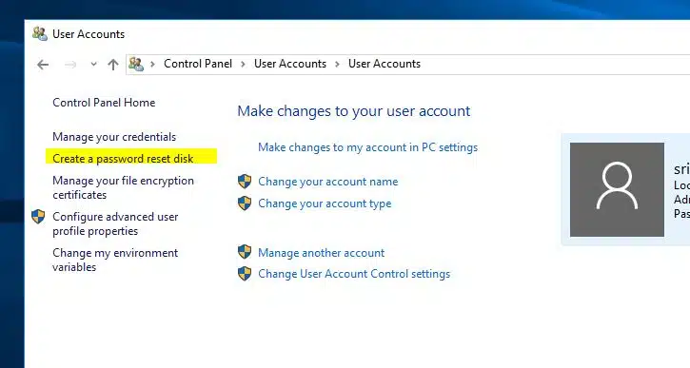
Task: Go back with the Back arrow
Action: [43, 65]
